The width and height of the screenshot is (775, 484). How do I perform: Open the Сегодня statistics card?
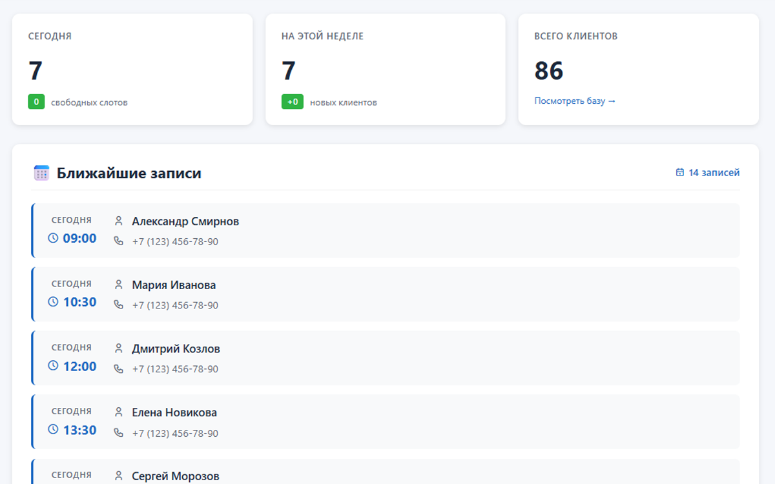[132, 69]
